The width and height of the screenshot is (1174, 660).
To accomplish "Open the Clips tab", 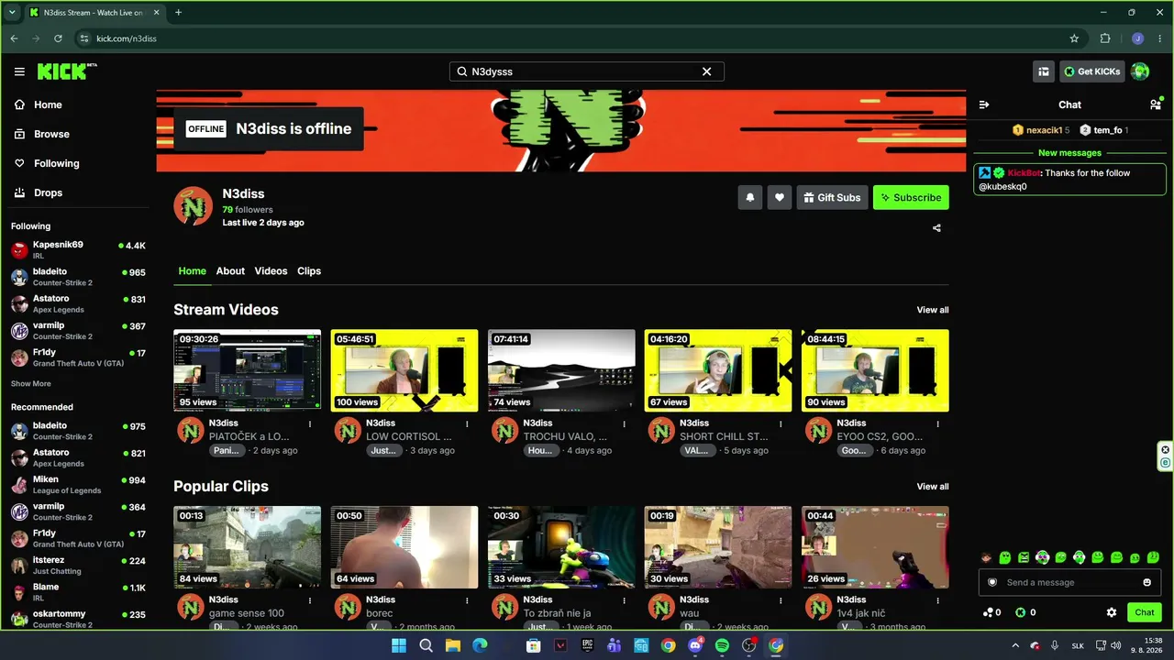I will pyautogui.click(x=309, y=271).
